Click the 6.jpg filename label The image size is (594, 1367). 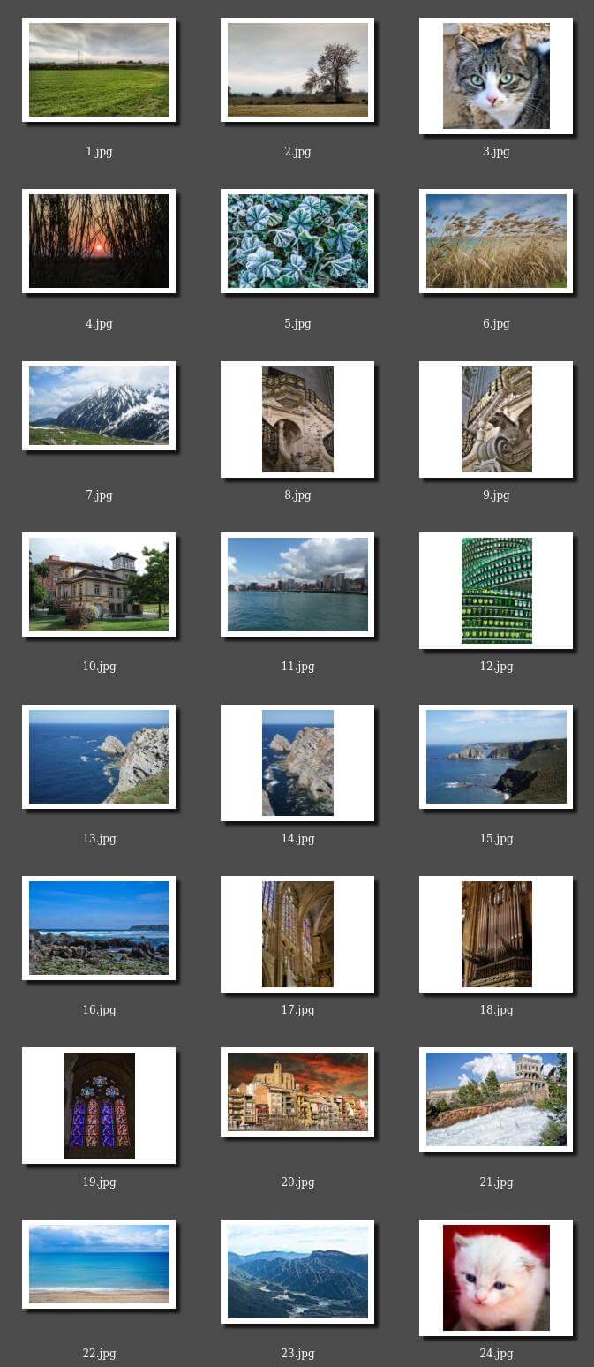pyautogui.click(x=496, y=324)
